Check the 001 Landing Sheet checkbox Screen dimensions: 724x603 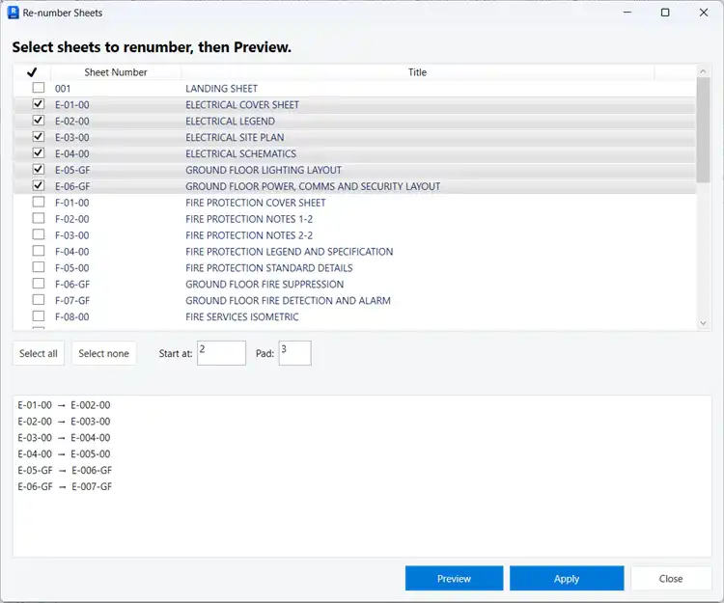39,89
